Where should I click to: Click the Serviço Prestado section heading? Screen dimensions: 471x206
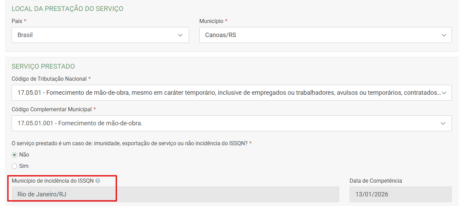pyautogui.click(x=43, y=66)
